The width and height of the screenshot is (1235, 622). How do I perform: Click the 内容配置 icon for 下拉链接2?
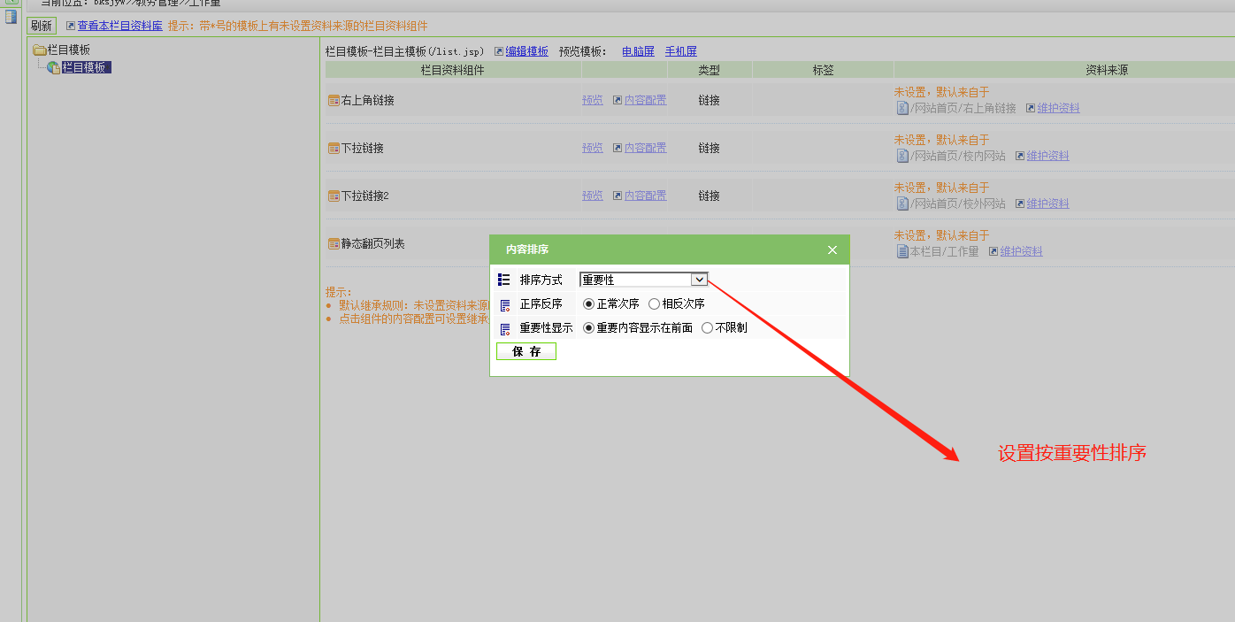click(617, 196)
